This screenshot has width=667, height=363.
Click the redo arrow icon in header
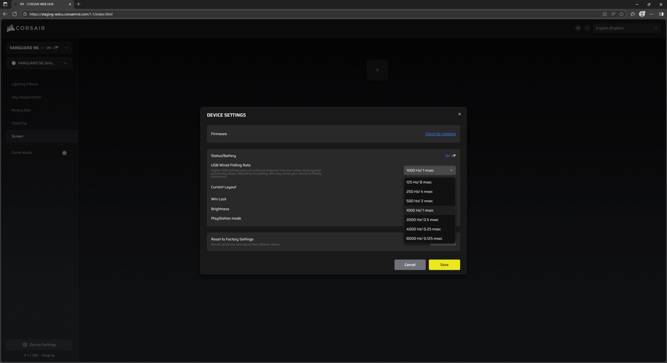[587, 28]
